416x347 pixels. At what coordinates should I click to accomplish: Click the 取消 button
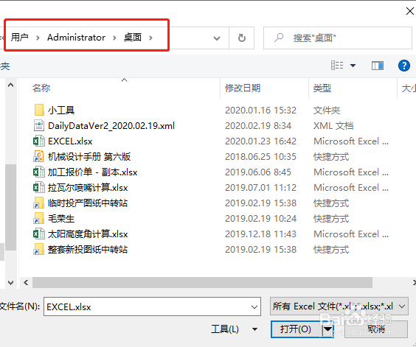coord(376,329)
